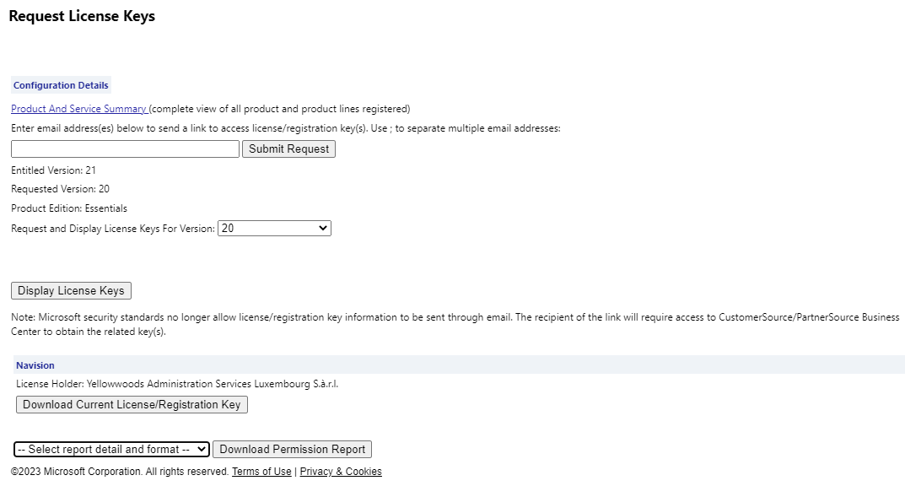Select the Configuration Details section header
The image size is (905, 486).
60,85
